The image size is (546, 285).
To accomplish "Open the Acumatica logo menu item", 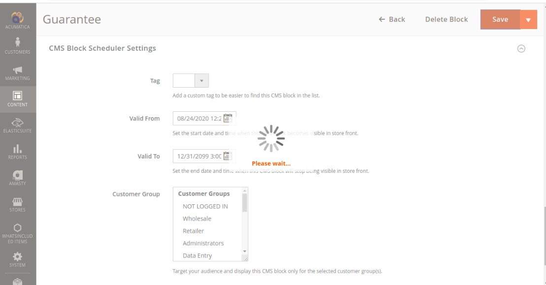I will (x=17, y=21).
